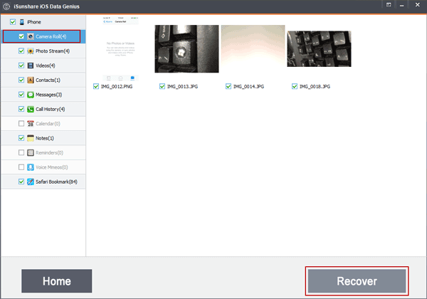Uncheck the Photo Stream checkbox
Viewport: 427px width, 299px height.
tap(21, 51)
